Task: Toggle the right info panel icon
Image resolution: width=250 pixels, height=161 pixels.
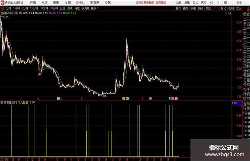Action: pos(230,13)
